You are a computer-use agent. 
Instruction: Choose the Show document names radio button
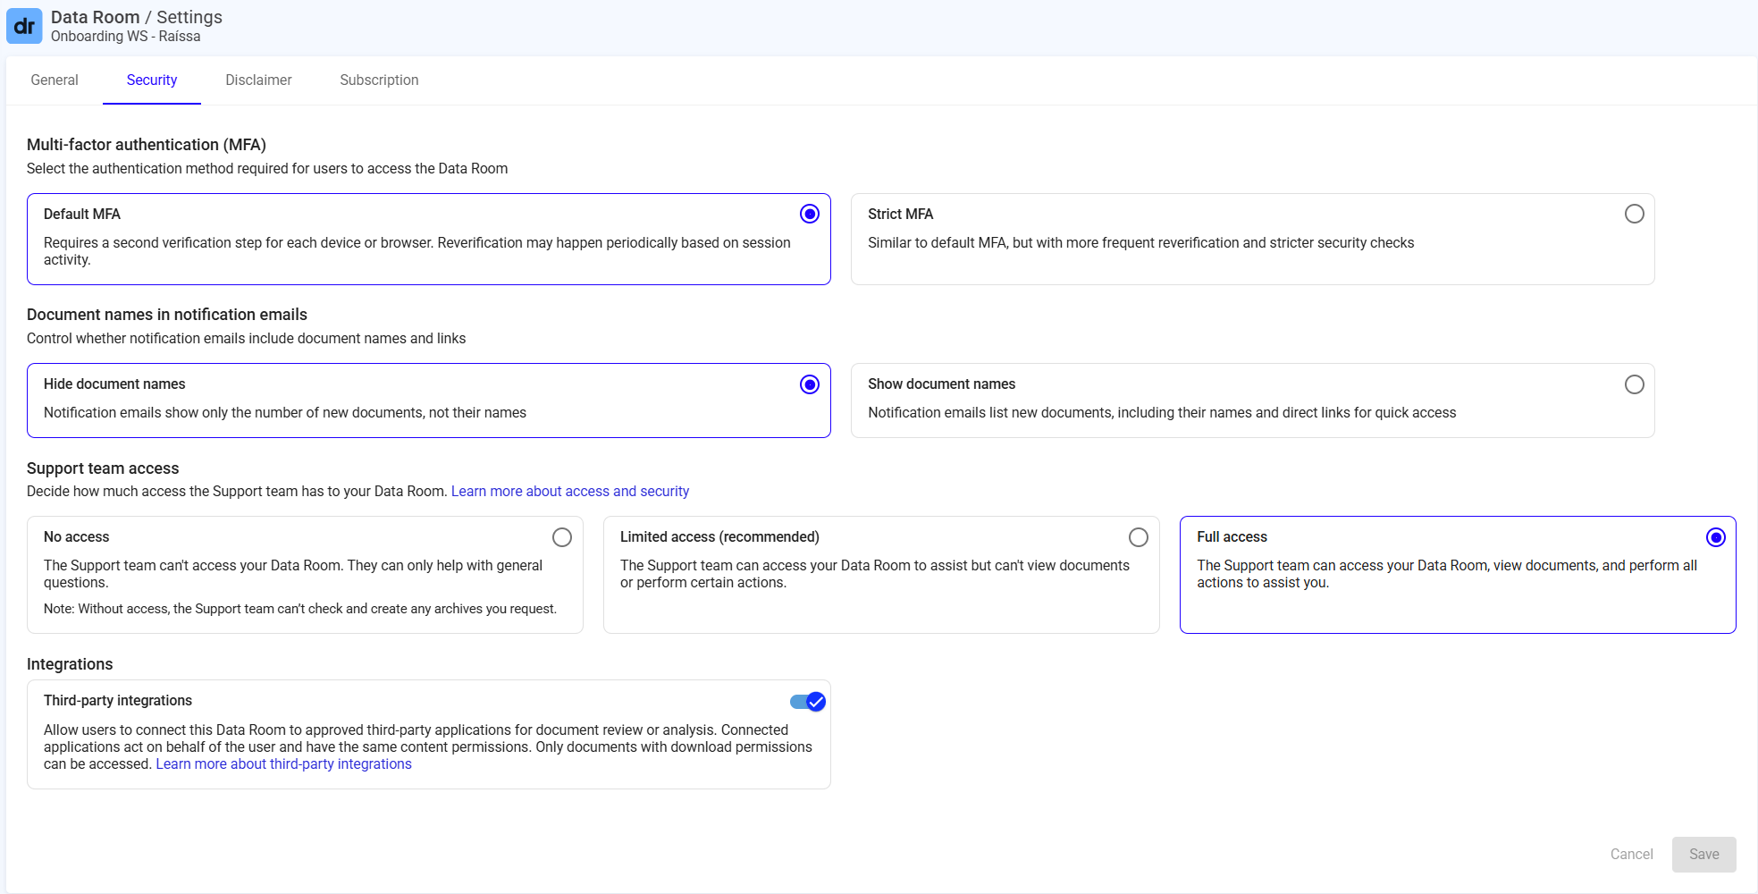1633,384
